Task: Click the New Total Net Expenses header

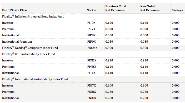Action: pos(150,8)
